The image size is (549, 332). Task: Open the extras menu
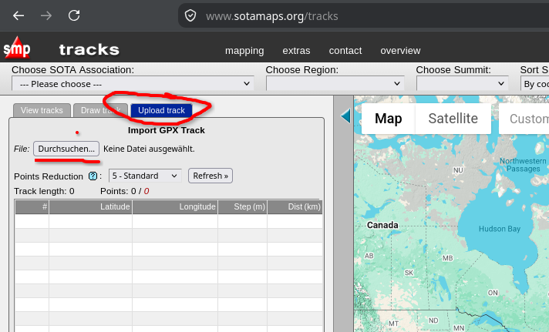(x=296, y=51)
